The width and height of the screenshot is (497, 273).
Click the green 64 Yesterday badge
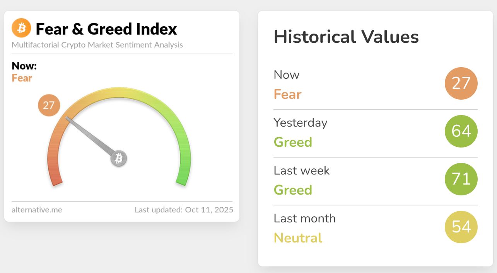pos(461,131)
